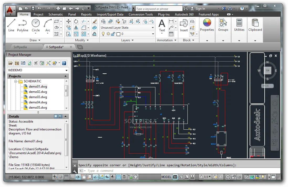Expand the Draw panel

[35, 40]
